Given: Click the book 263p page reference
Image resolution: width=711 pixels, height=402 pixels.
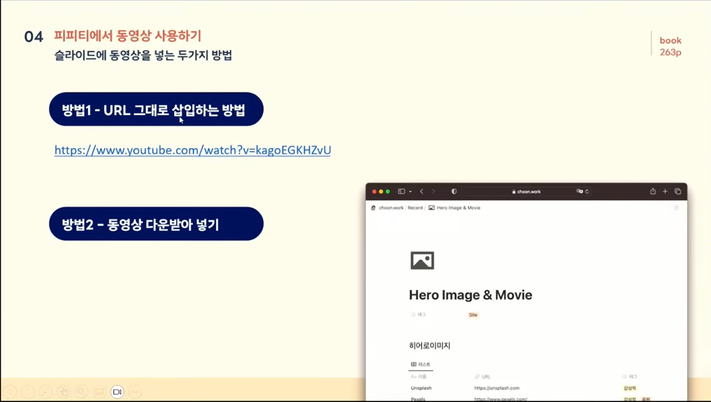Looking at the screenshot, I should click(x=671, y=46).
